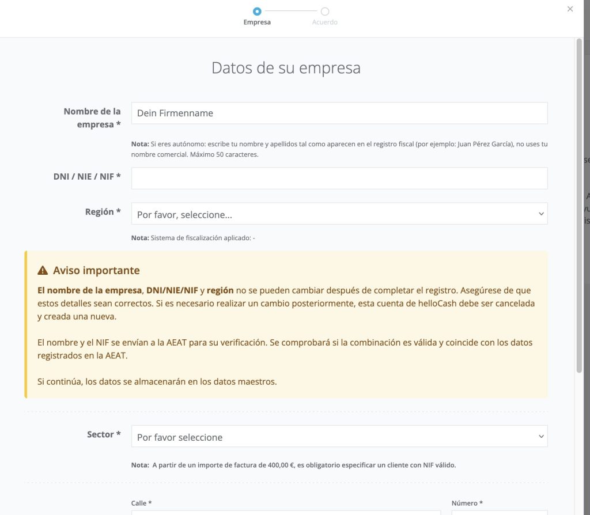Click the vertical scrollbar of the dialog
This screenshot has width=590, height=515.
[x=579, y=206]
